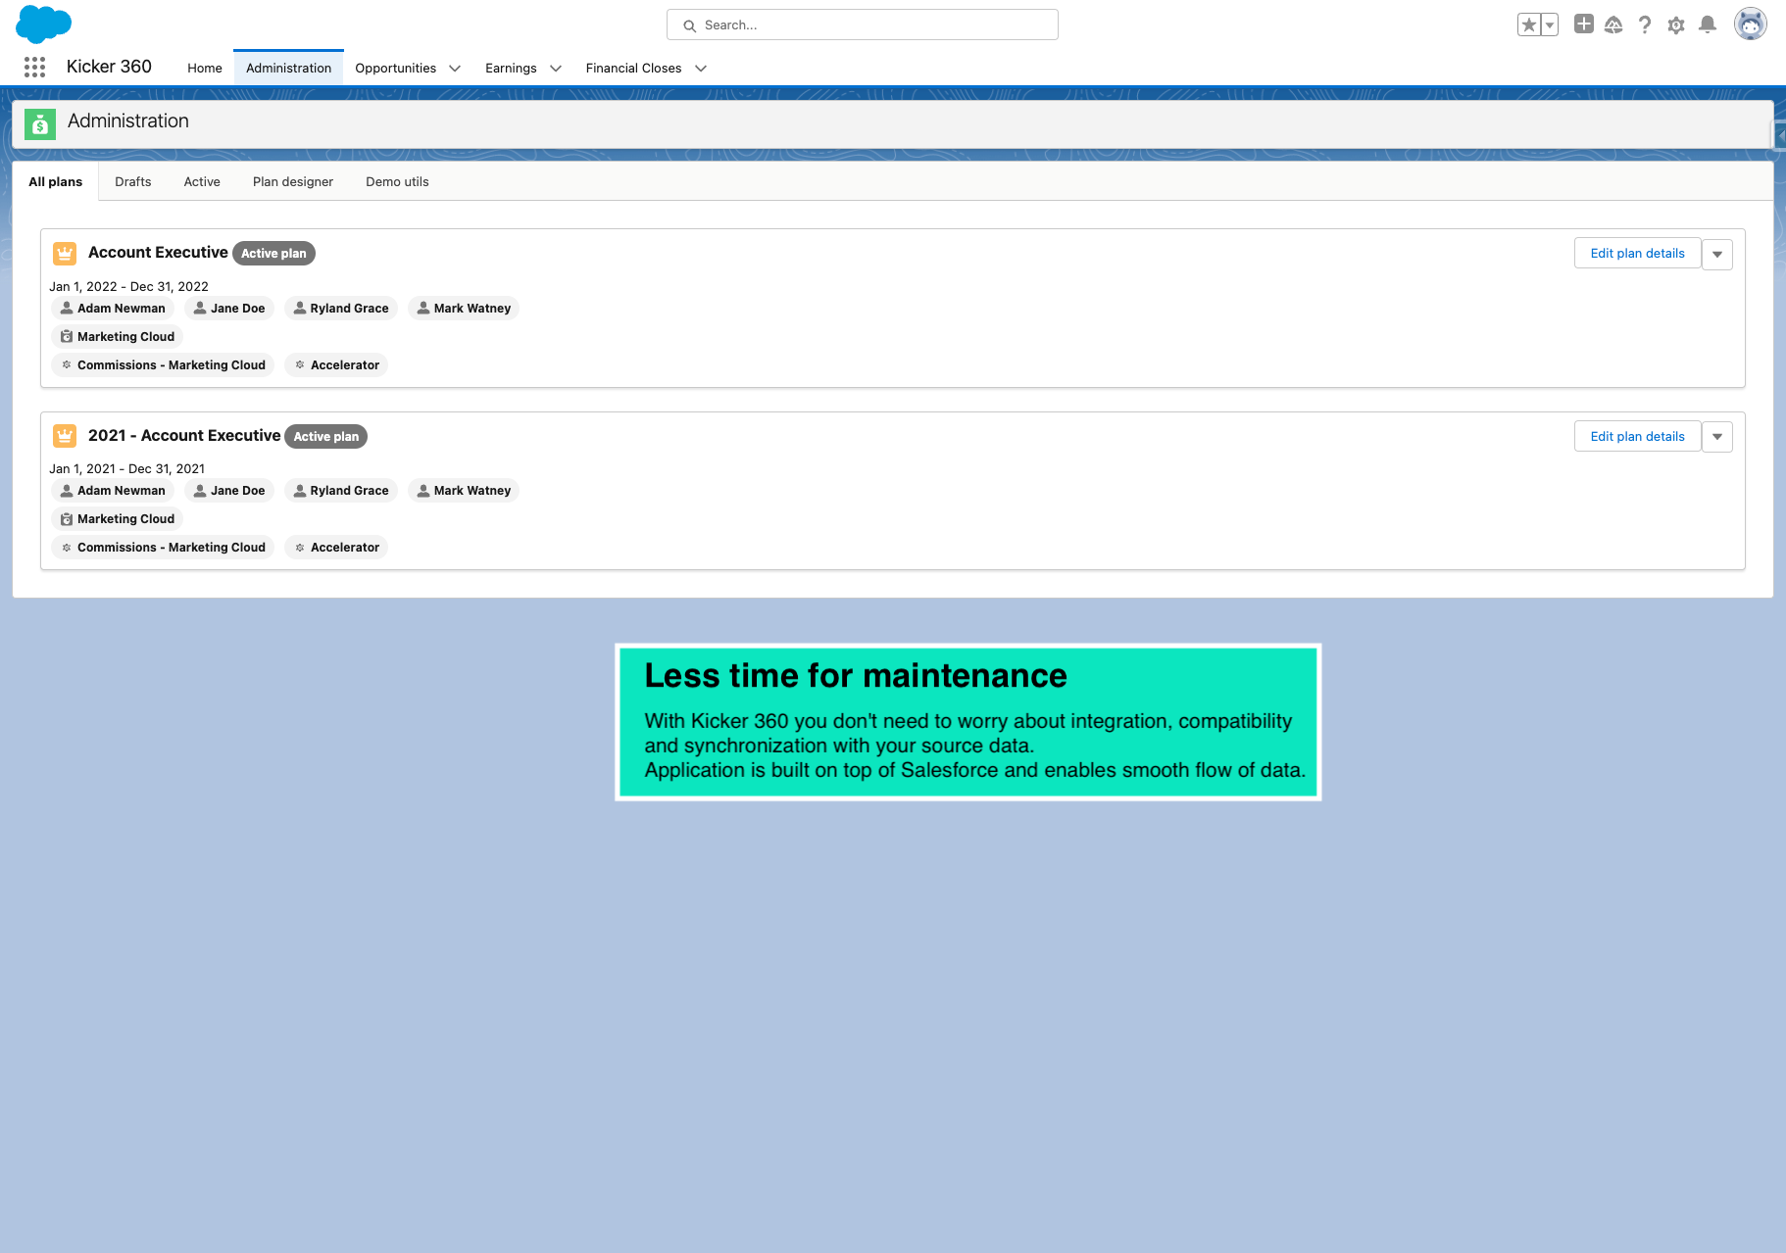Click the date range Jan 1, 2021 - Dec 31, 2021
Viewport: 1786px width, 1253px height.
[127, 468]
